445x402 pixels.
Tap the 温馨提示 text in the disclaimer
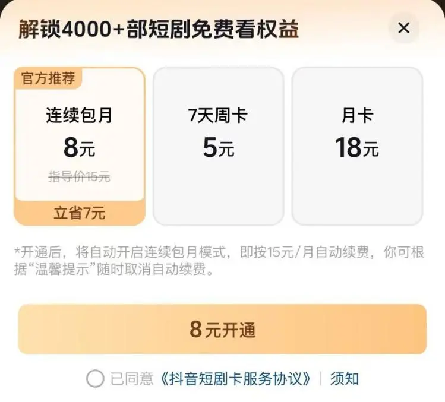point(71,271)
